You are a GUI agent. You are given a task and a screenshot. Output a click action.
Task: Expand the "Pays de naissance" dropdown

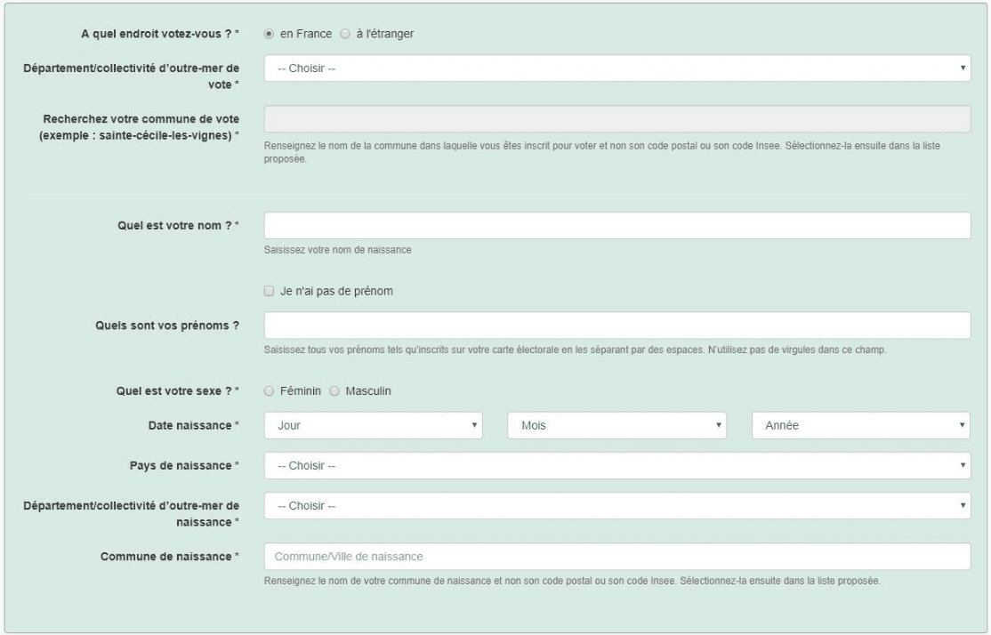point(616,464)
